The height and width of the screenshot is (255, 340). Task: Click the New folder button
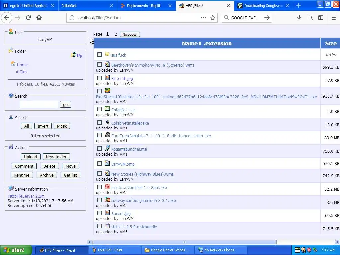click(x=56, y=157)
